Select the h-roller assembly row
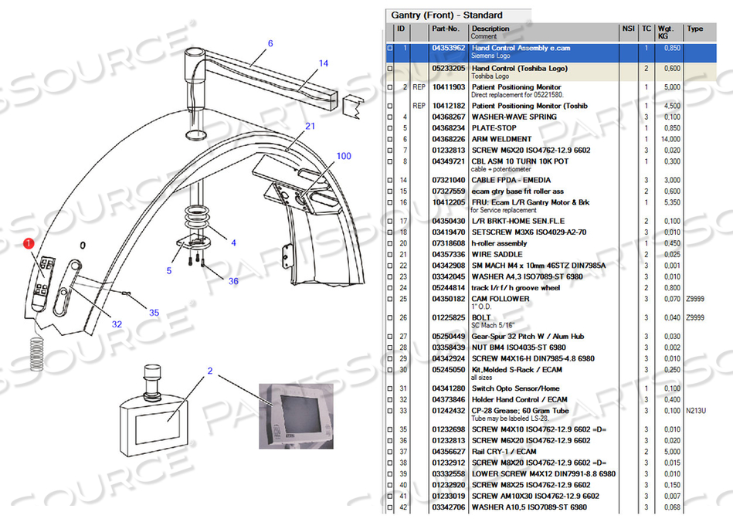Screen dimensions: 733x522 pos(550,243)
